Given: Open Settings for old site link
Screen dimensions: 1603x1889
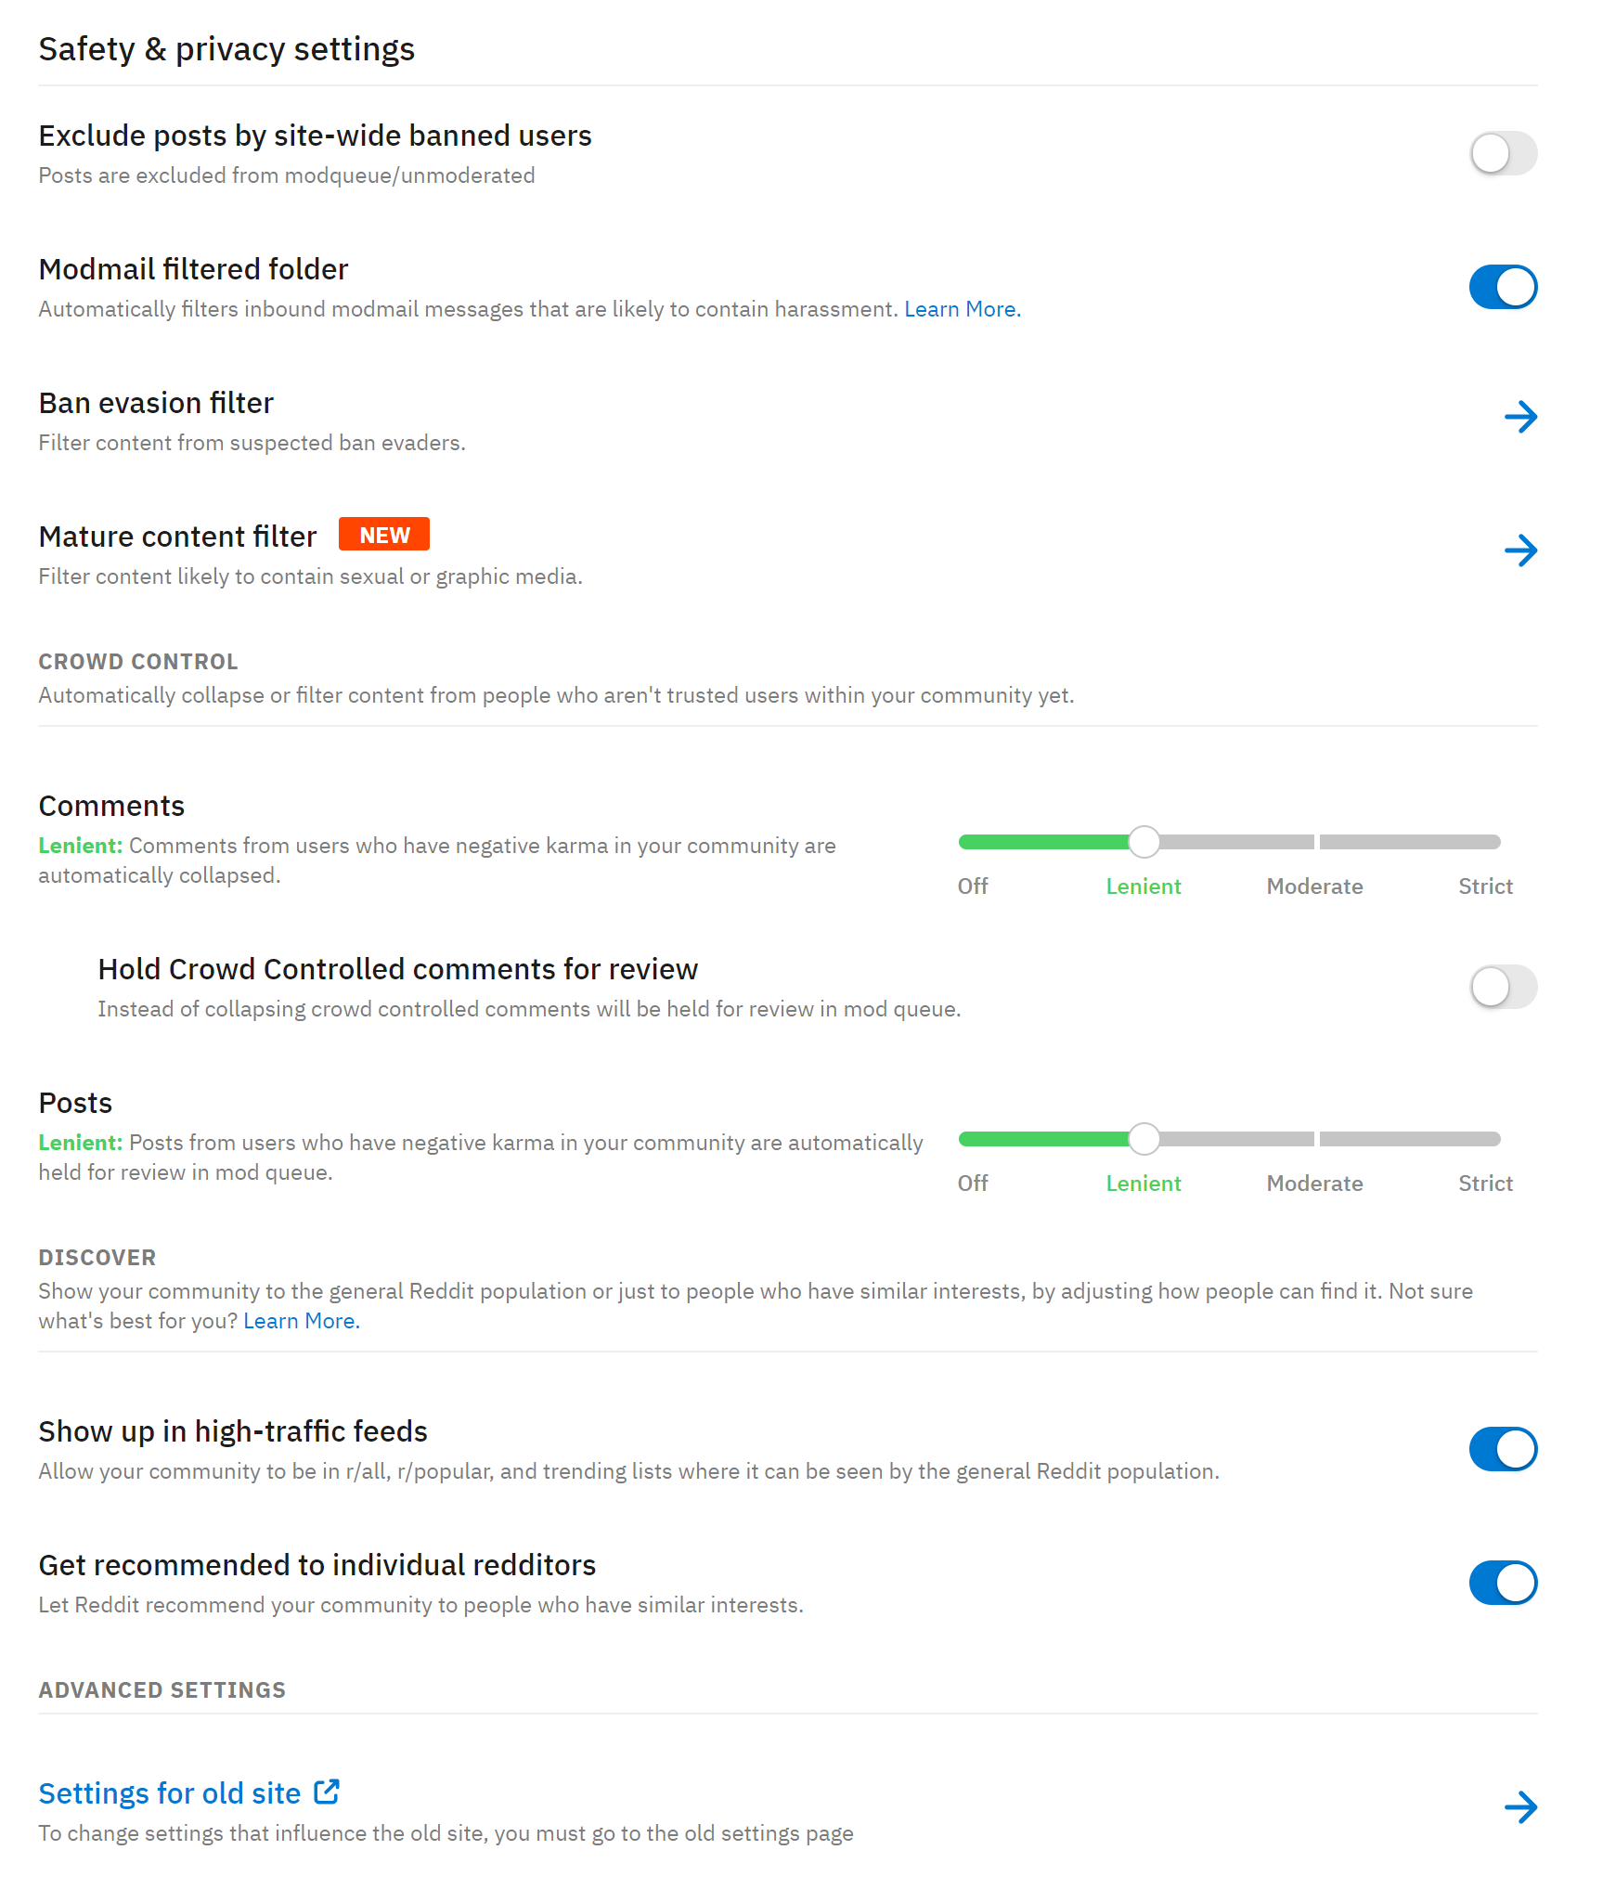Looking at the screenshot, I should click(x=170, y=1793).
